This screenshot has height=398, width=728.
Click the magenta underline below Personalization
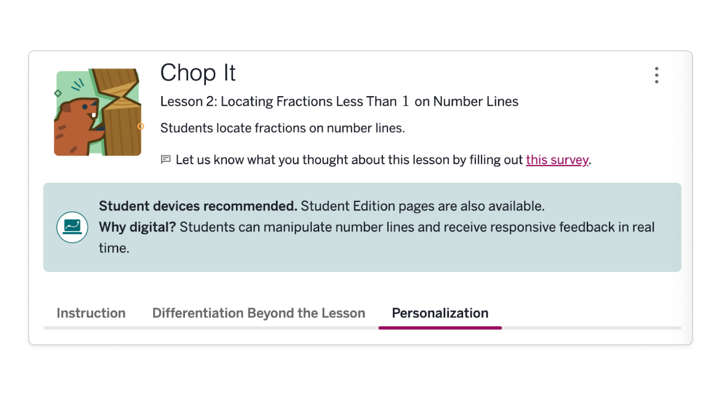pyautogui.click(x=440, y=327)
